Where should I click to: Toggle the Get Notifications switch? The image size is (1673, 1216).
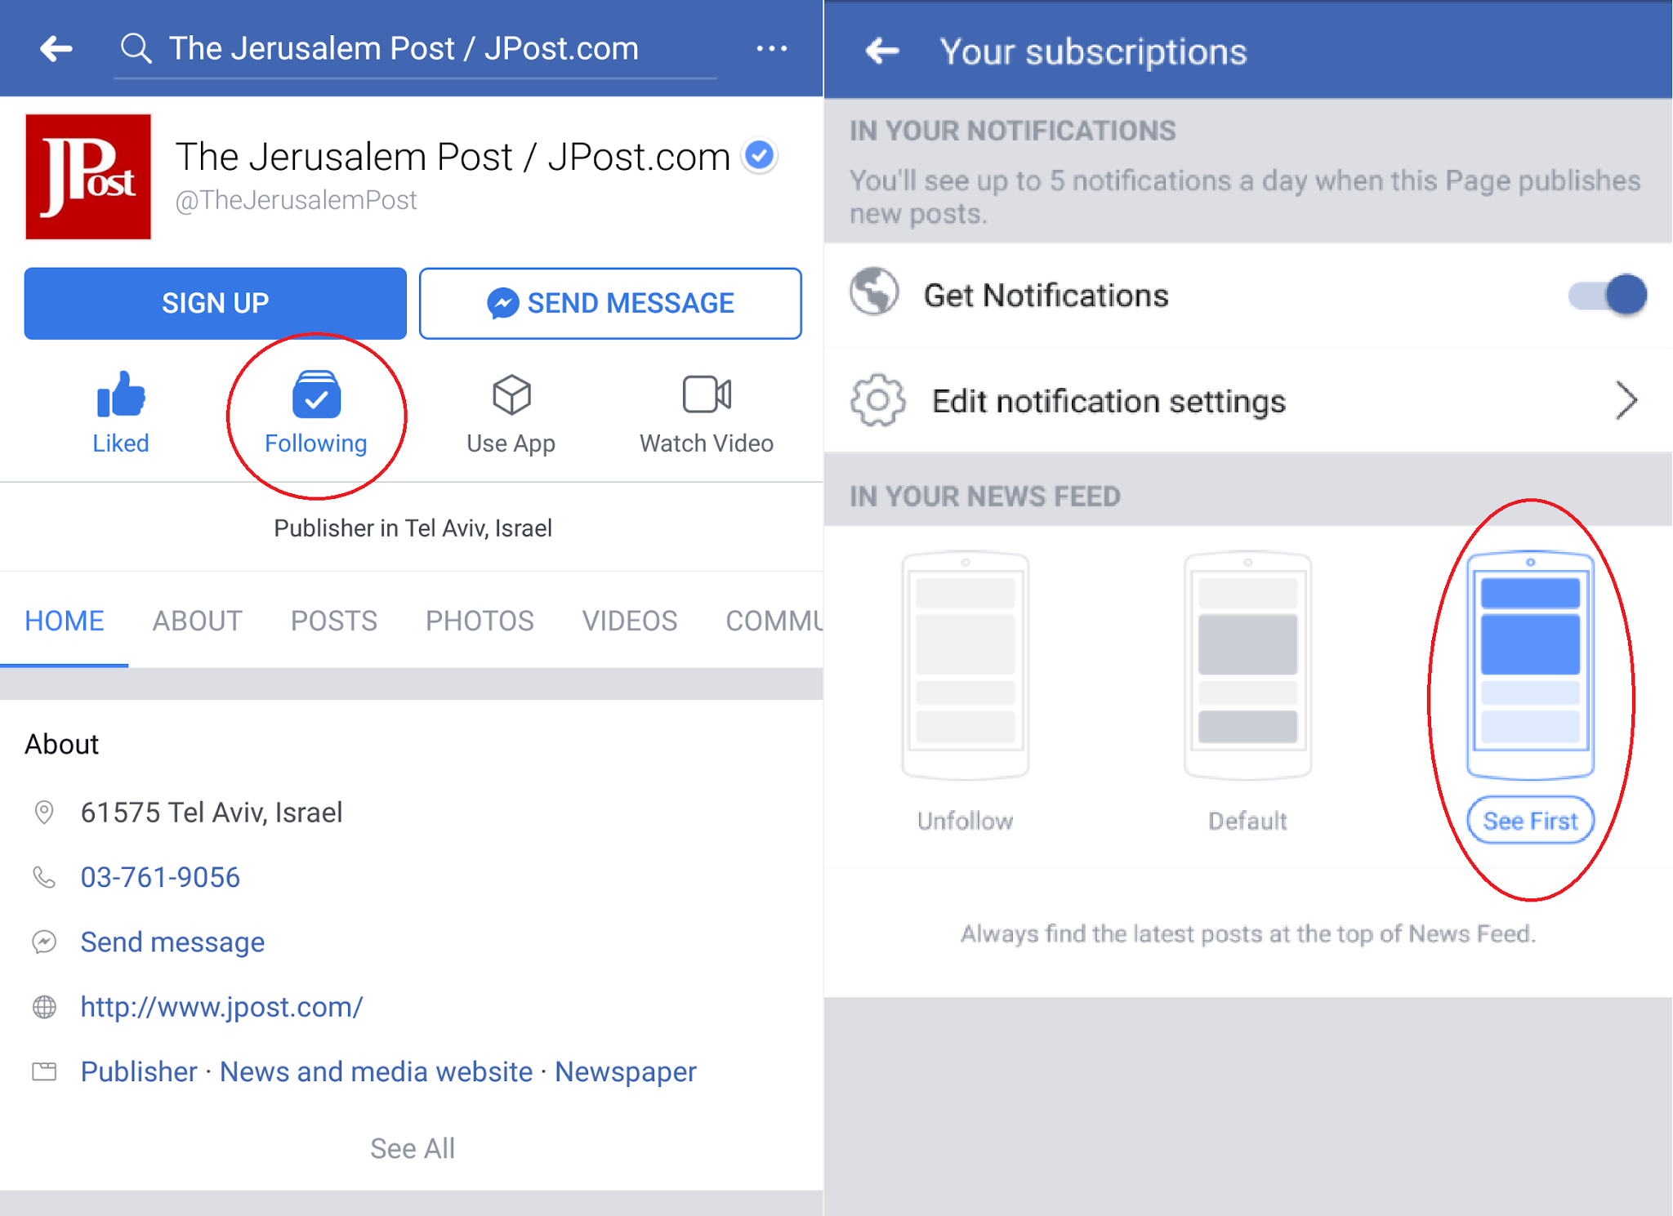pyautogui.click(x=1607, y=295)
